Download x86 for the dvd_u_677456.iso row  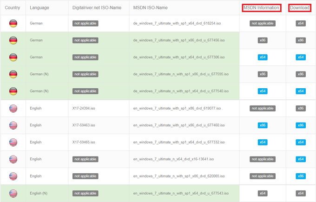[x=301, y=40]
